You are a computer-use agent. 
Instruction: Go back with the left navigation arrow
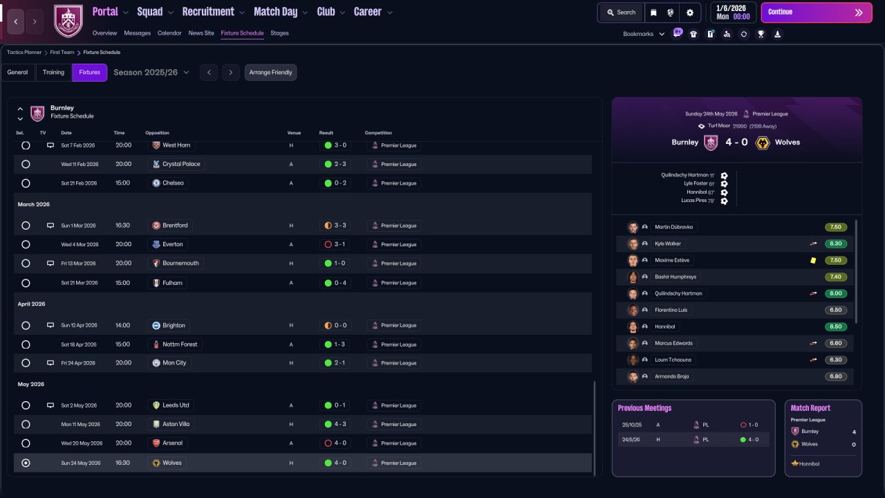pyautogui.click(x=16, y=21)
